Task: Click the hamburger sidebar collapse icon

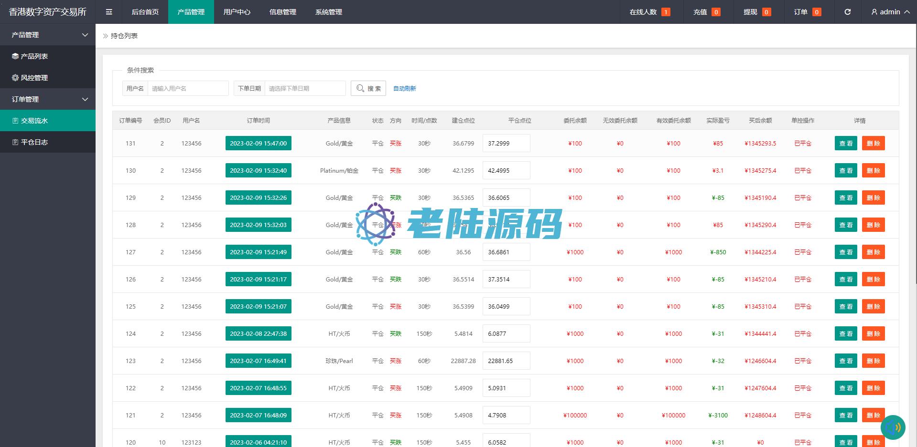Action: [109, 12]
